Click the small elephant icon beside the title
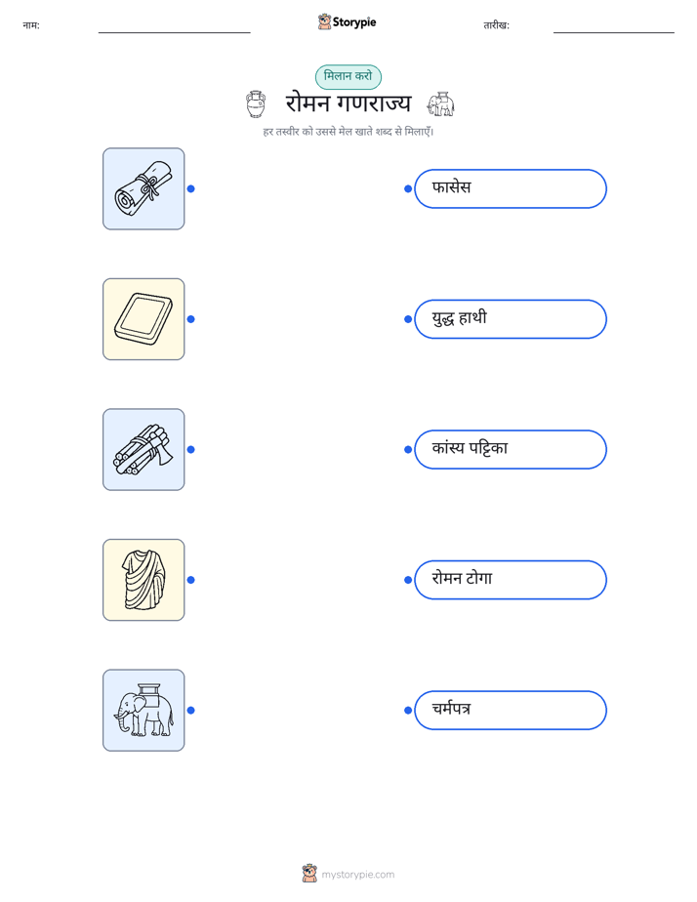The width and height of the screenshot is (697, 902). coord(440,104)
